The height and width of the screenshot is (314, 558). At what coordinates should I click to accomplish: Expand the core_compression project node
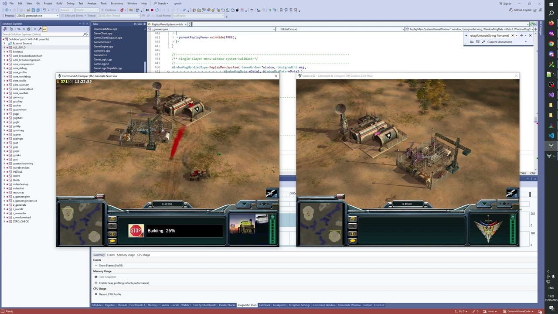pos(4,64)
